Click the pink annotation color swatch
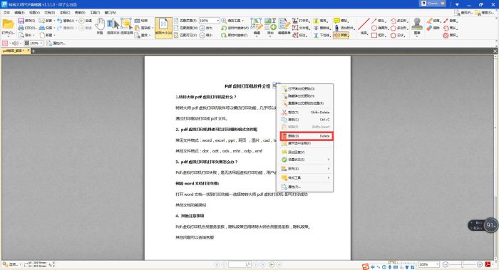499x270 pixels. point(5,43)
